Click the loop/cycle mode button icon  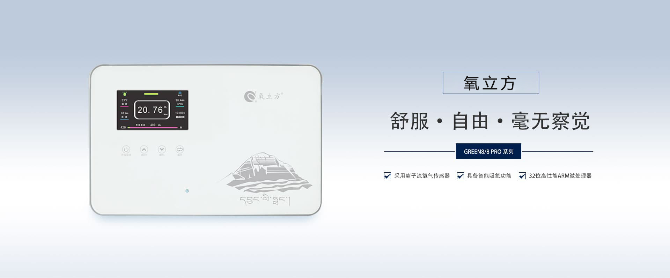coord(179,149)
